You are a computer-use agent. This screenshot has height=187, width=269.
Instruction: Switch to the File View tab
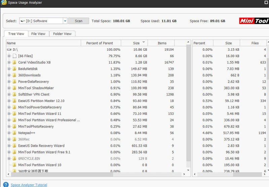click(38, 34)
